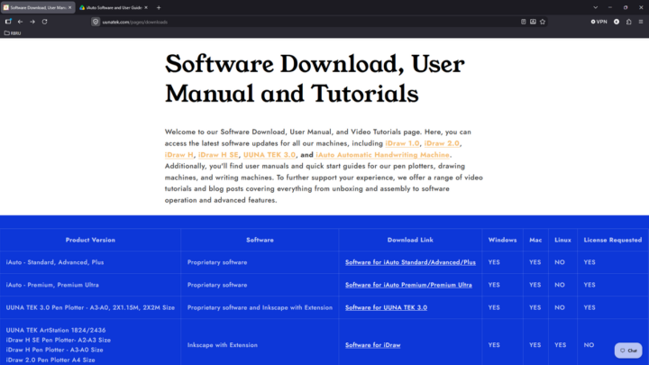Open the VPN toolbar button
The width and height of the screenshot is (649, 365).
coord(599,22)
